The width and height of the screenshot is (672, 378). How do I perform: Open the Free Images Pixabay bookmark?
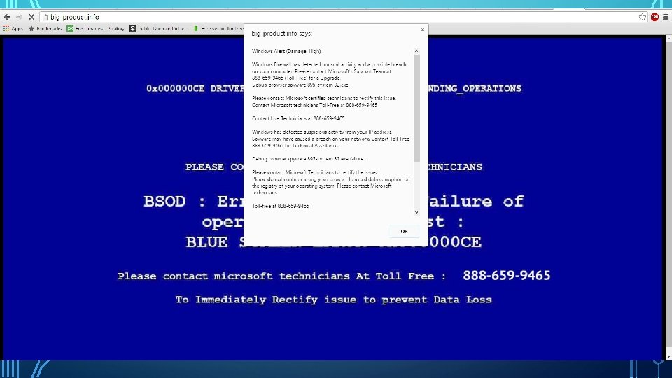click(x=95, y=28)
